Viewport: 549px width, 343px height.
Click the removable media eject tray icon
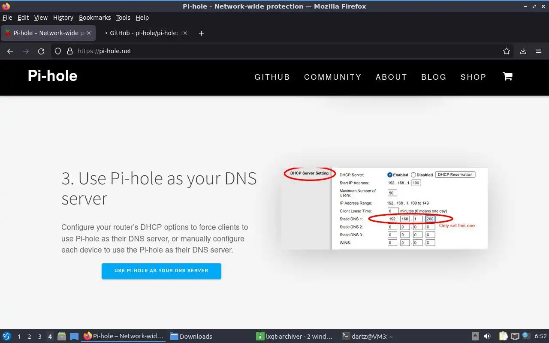pyautogui.click(x=475, y=336)
